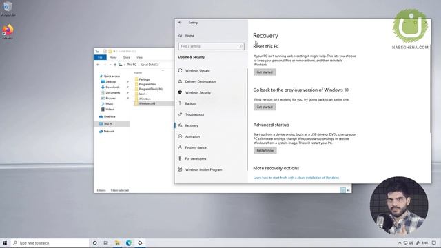The height and width of the screenshot is (248, 441).
Task: Click File Explorer up-one-level arrow
Action: [115, 65]
